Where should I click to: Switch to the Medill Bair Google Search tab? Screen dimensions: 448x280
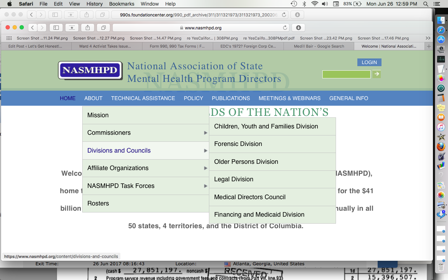coord(318,46)
